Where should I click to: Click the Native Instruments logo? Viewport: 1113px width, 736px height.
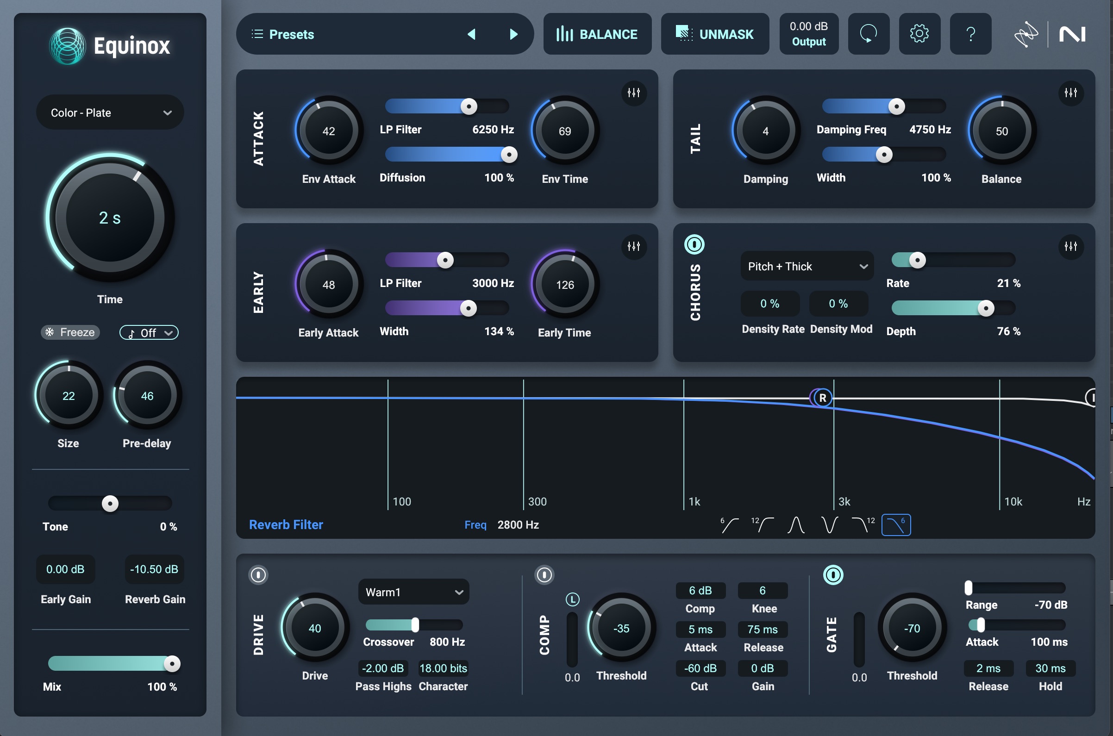pos(1073,34)
